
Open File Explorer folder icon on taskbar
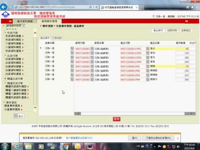click(29, 147)
